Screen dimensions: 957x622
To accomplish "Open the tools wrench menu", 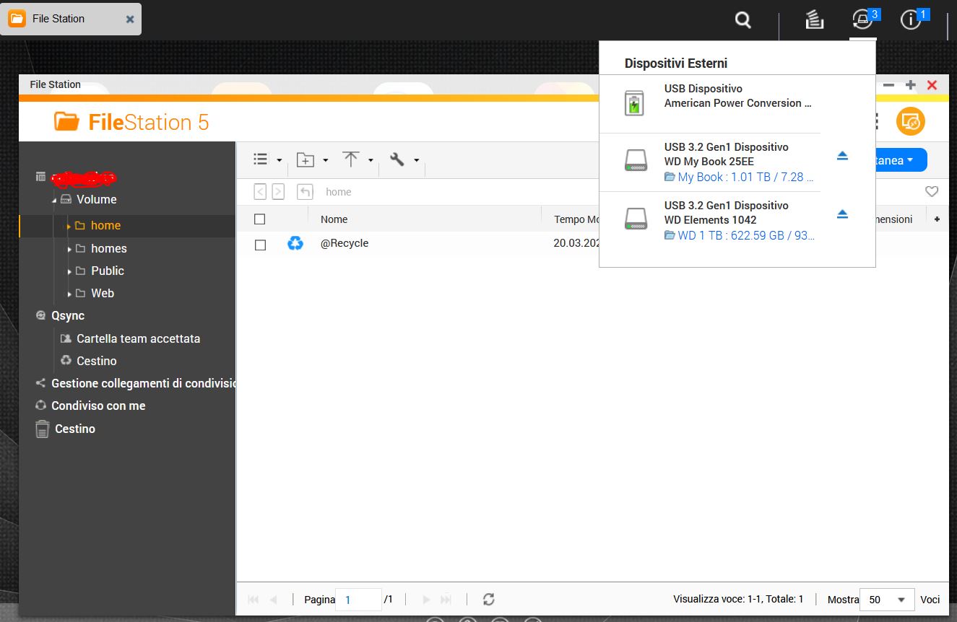I will click(x=404, y=160).
